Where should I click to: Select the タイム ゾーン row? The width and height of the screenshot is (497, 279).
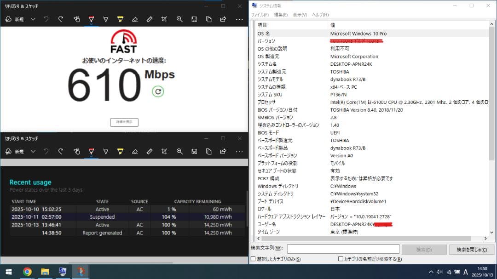(x=372, y=232)
